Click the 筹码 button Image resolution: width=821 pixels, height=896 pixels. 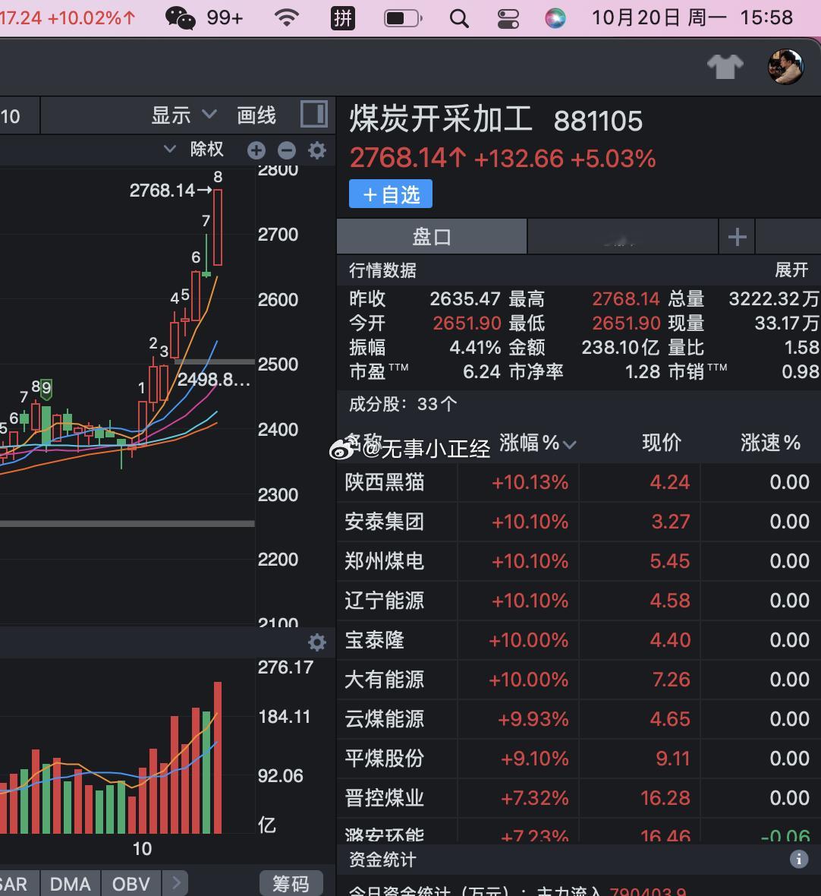point(291,884)
